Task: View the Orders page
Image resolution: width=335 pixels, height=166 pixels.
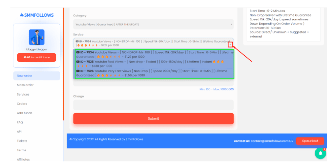Action: click(x=22, y=104)
